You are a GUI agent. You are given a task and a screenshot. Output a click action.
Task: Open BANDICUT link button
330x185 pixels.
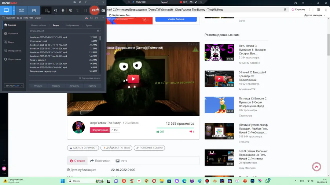(x=14, y=86)
